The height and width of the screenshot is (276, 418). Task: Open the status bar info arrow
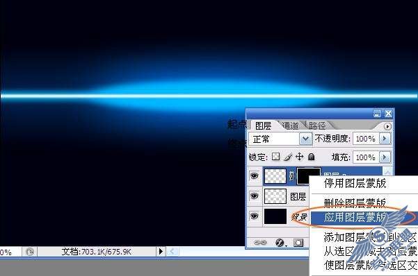pyautogui.click(x=161, y=251)
